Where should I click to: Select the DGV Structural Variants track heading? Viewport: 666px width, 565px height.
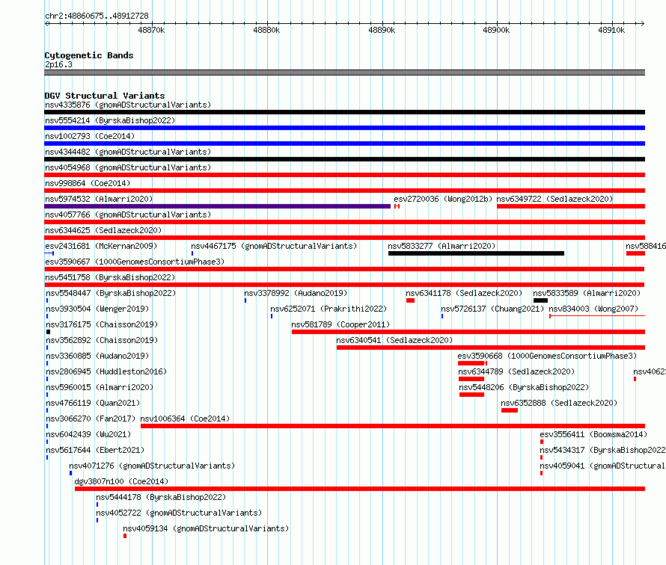pos(105,96)
